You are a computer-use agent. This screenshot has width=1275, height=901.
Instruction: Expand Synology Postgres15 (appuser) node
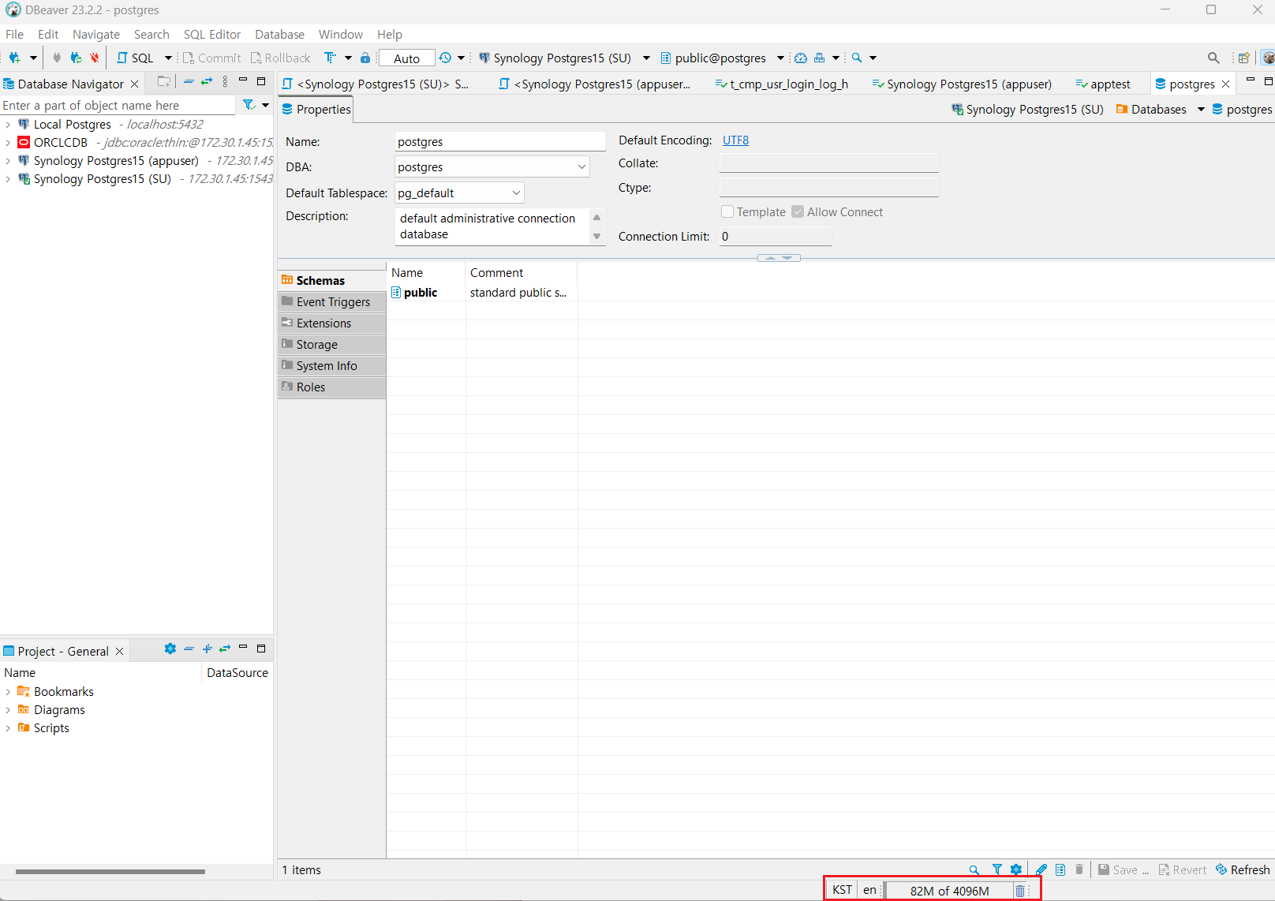(x=8, y=161)
